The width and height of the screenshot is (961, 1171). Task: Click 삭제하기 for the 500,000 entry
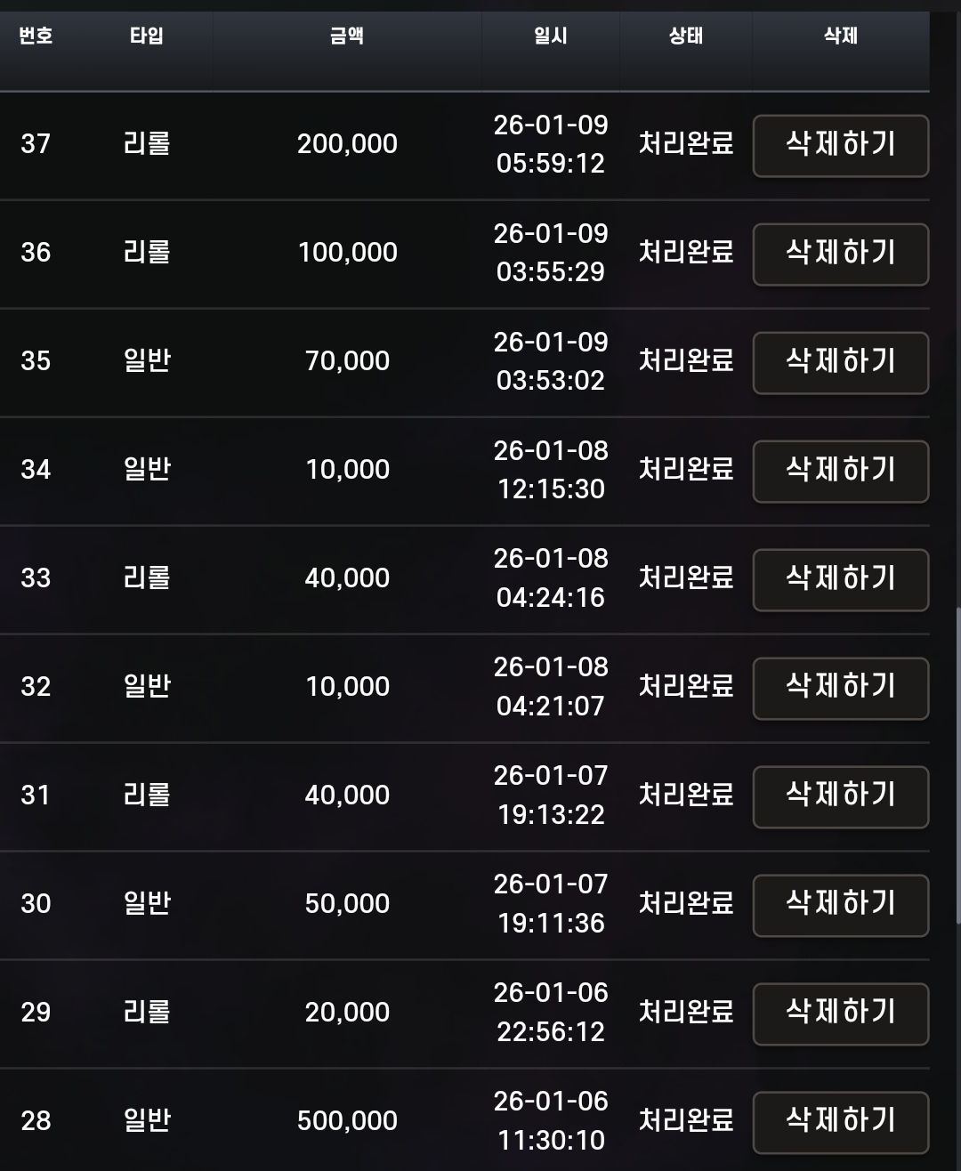tap(841, 1122)
